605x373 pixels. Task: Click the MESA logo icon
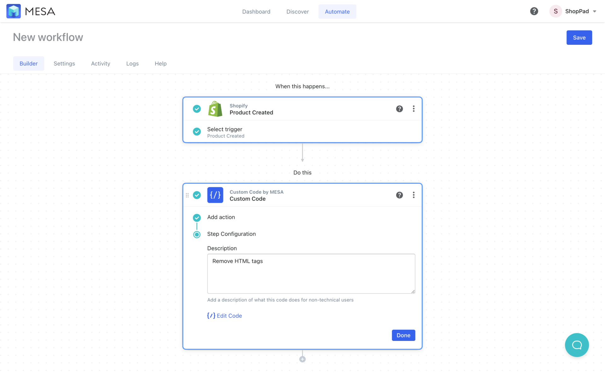point(14,11)
